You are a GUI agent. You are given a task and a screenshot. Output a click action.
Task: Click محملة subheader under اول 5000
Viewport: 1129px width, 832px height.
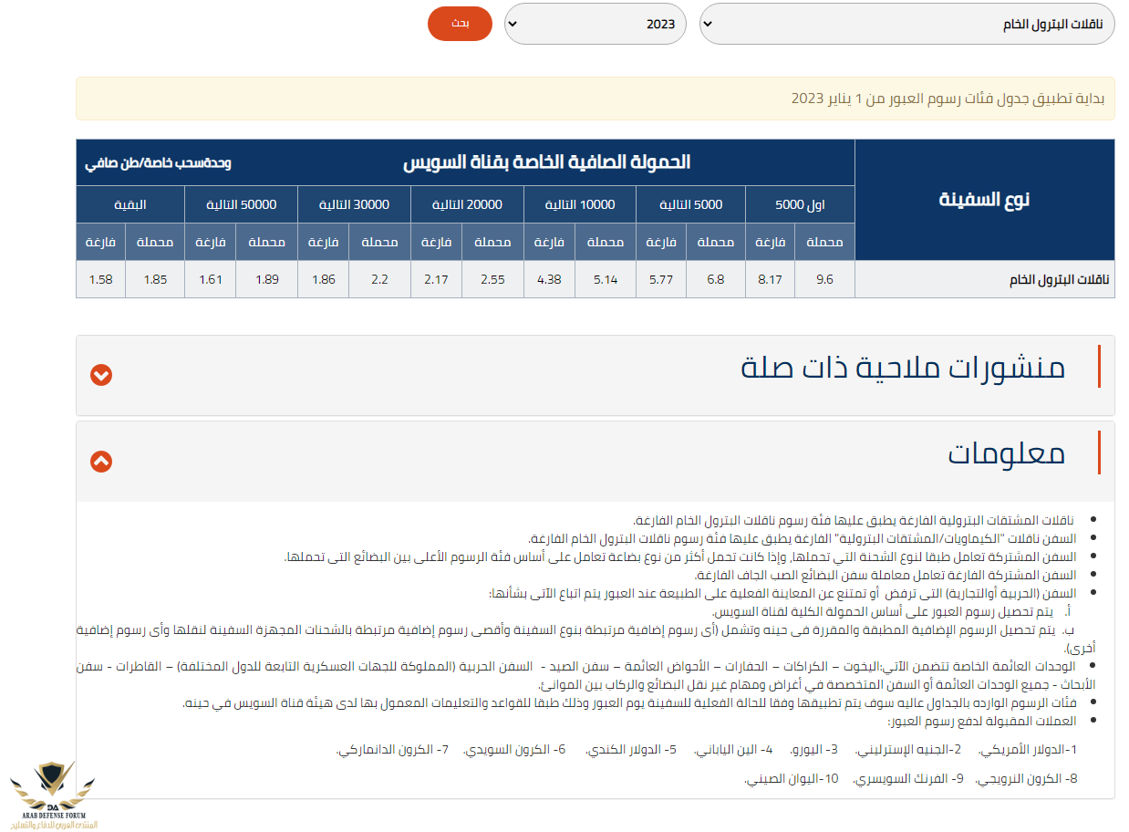point(824,242)
